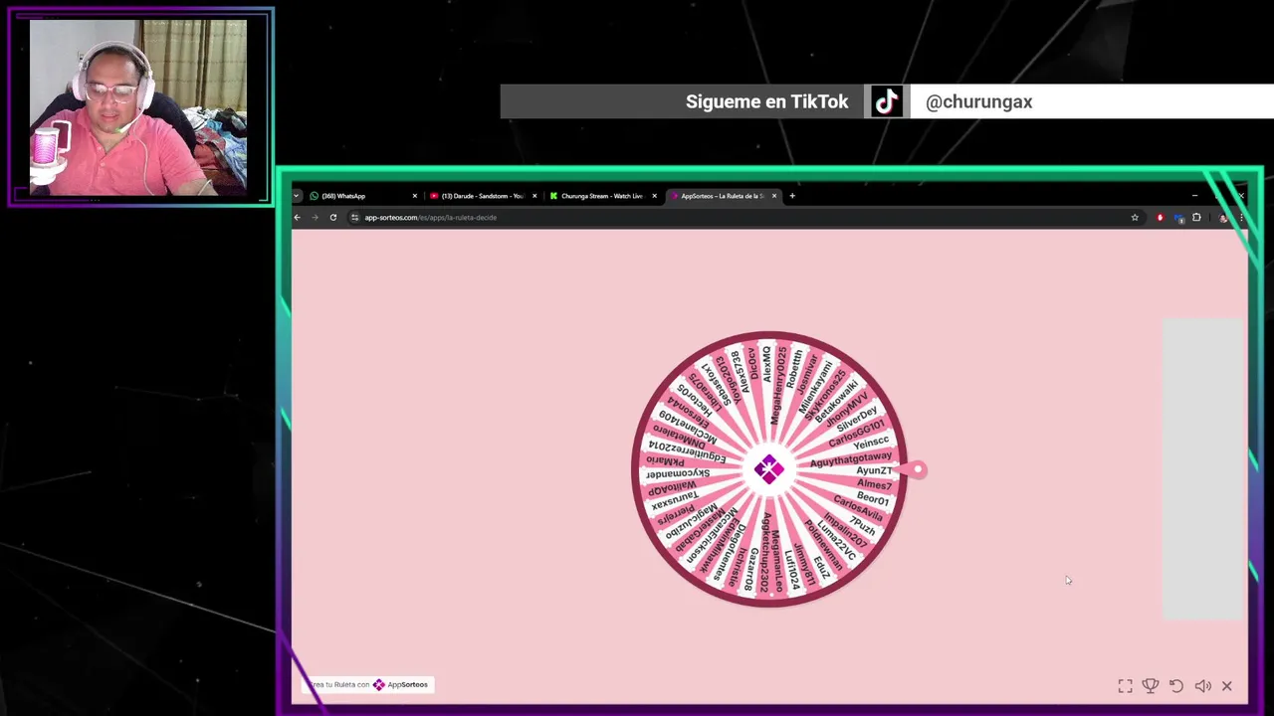Click the 'Betakowalki' wheel segment
Viewport: 1274px width, 716px height.
[x=836, y=402]
